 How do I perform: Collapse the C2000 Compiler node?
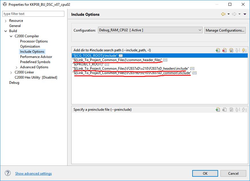coord(11,36)
